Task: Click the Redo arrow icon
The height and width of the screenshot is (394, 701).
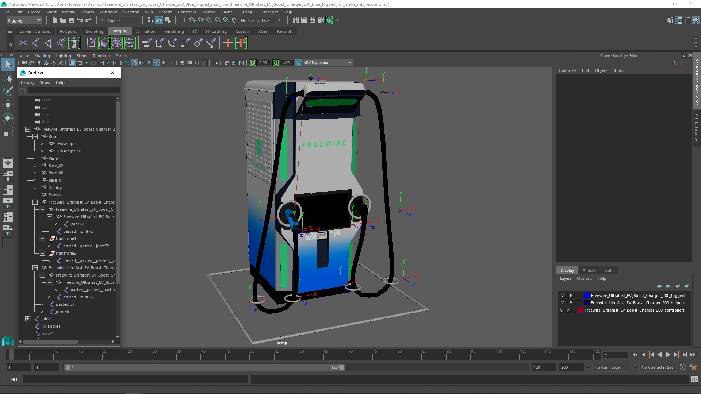Action: pos(88,20)
